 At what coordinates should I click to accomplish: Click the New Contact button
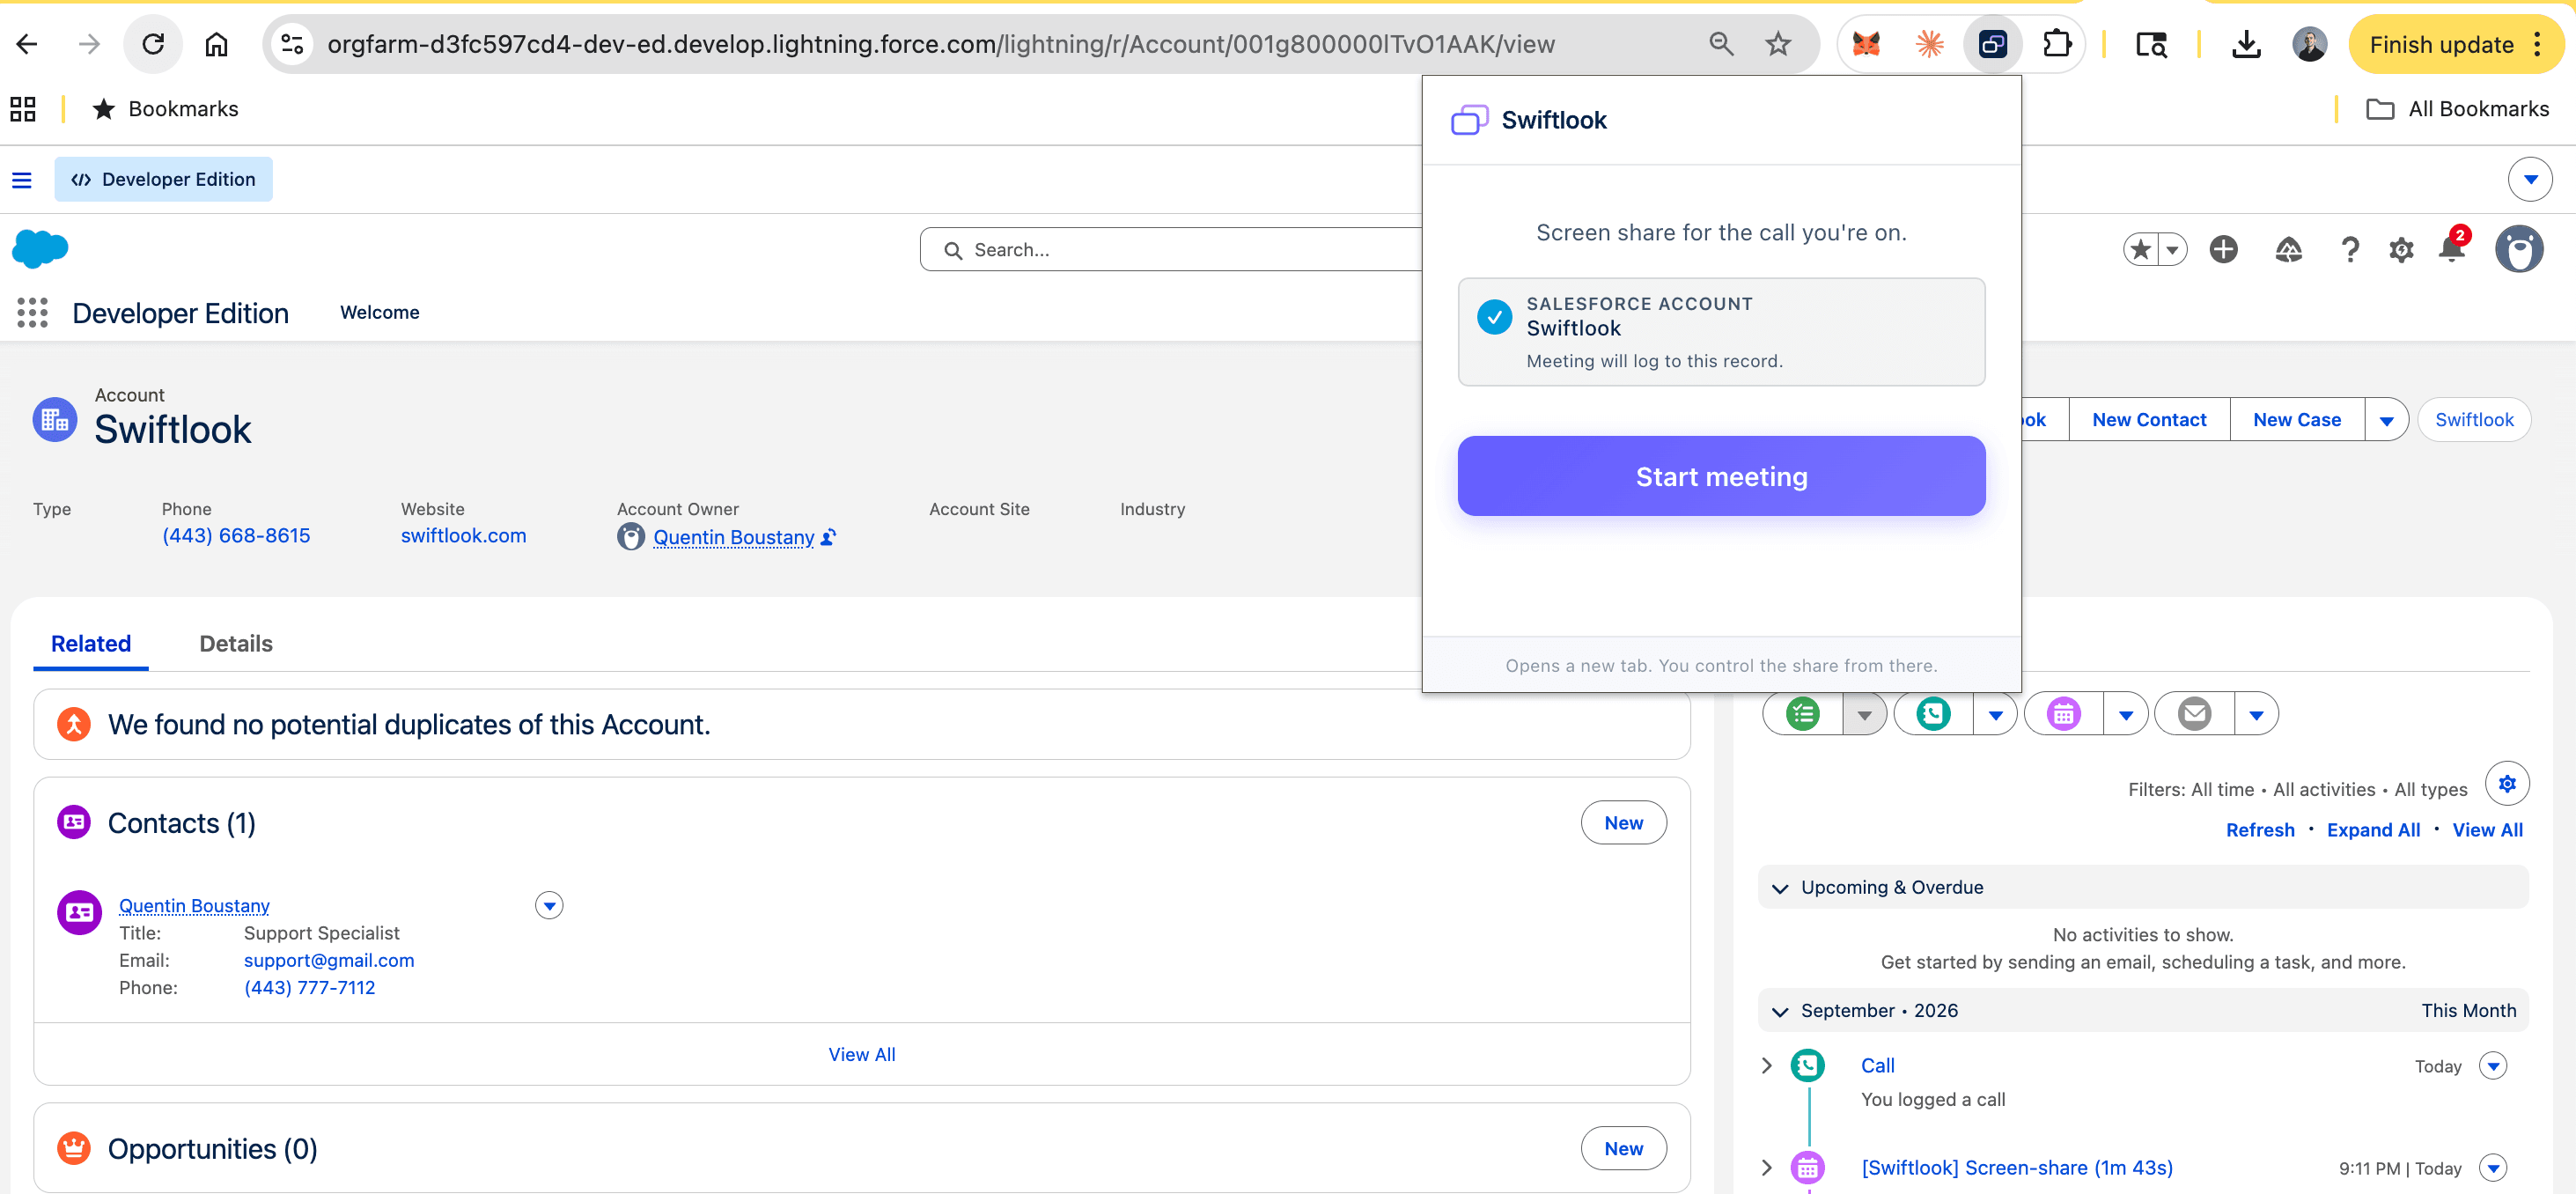[x=2149, y=420]
